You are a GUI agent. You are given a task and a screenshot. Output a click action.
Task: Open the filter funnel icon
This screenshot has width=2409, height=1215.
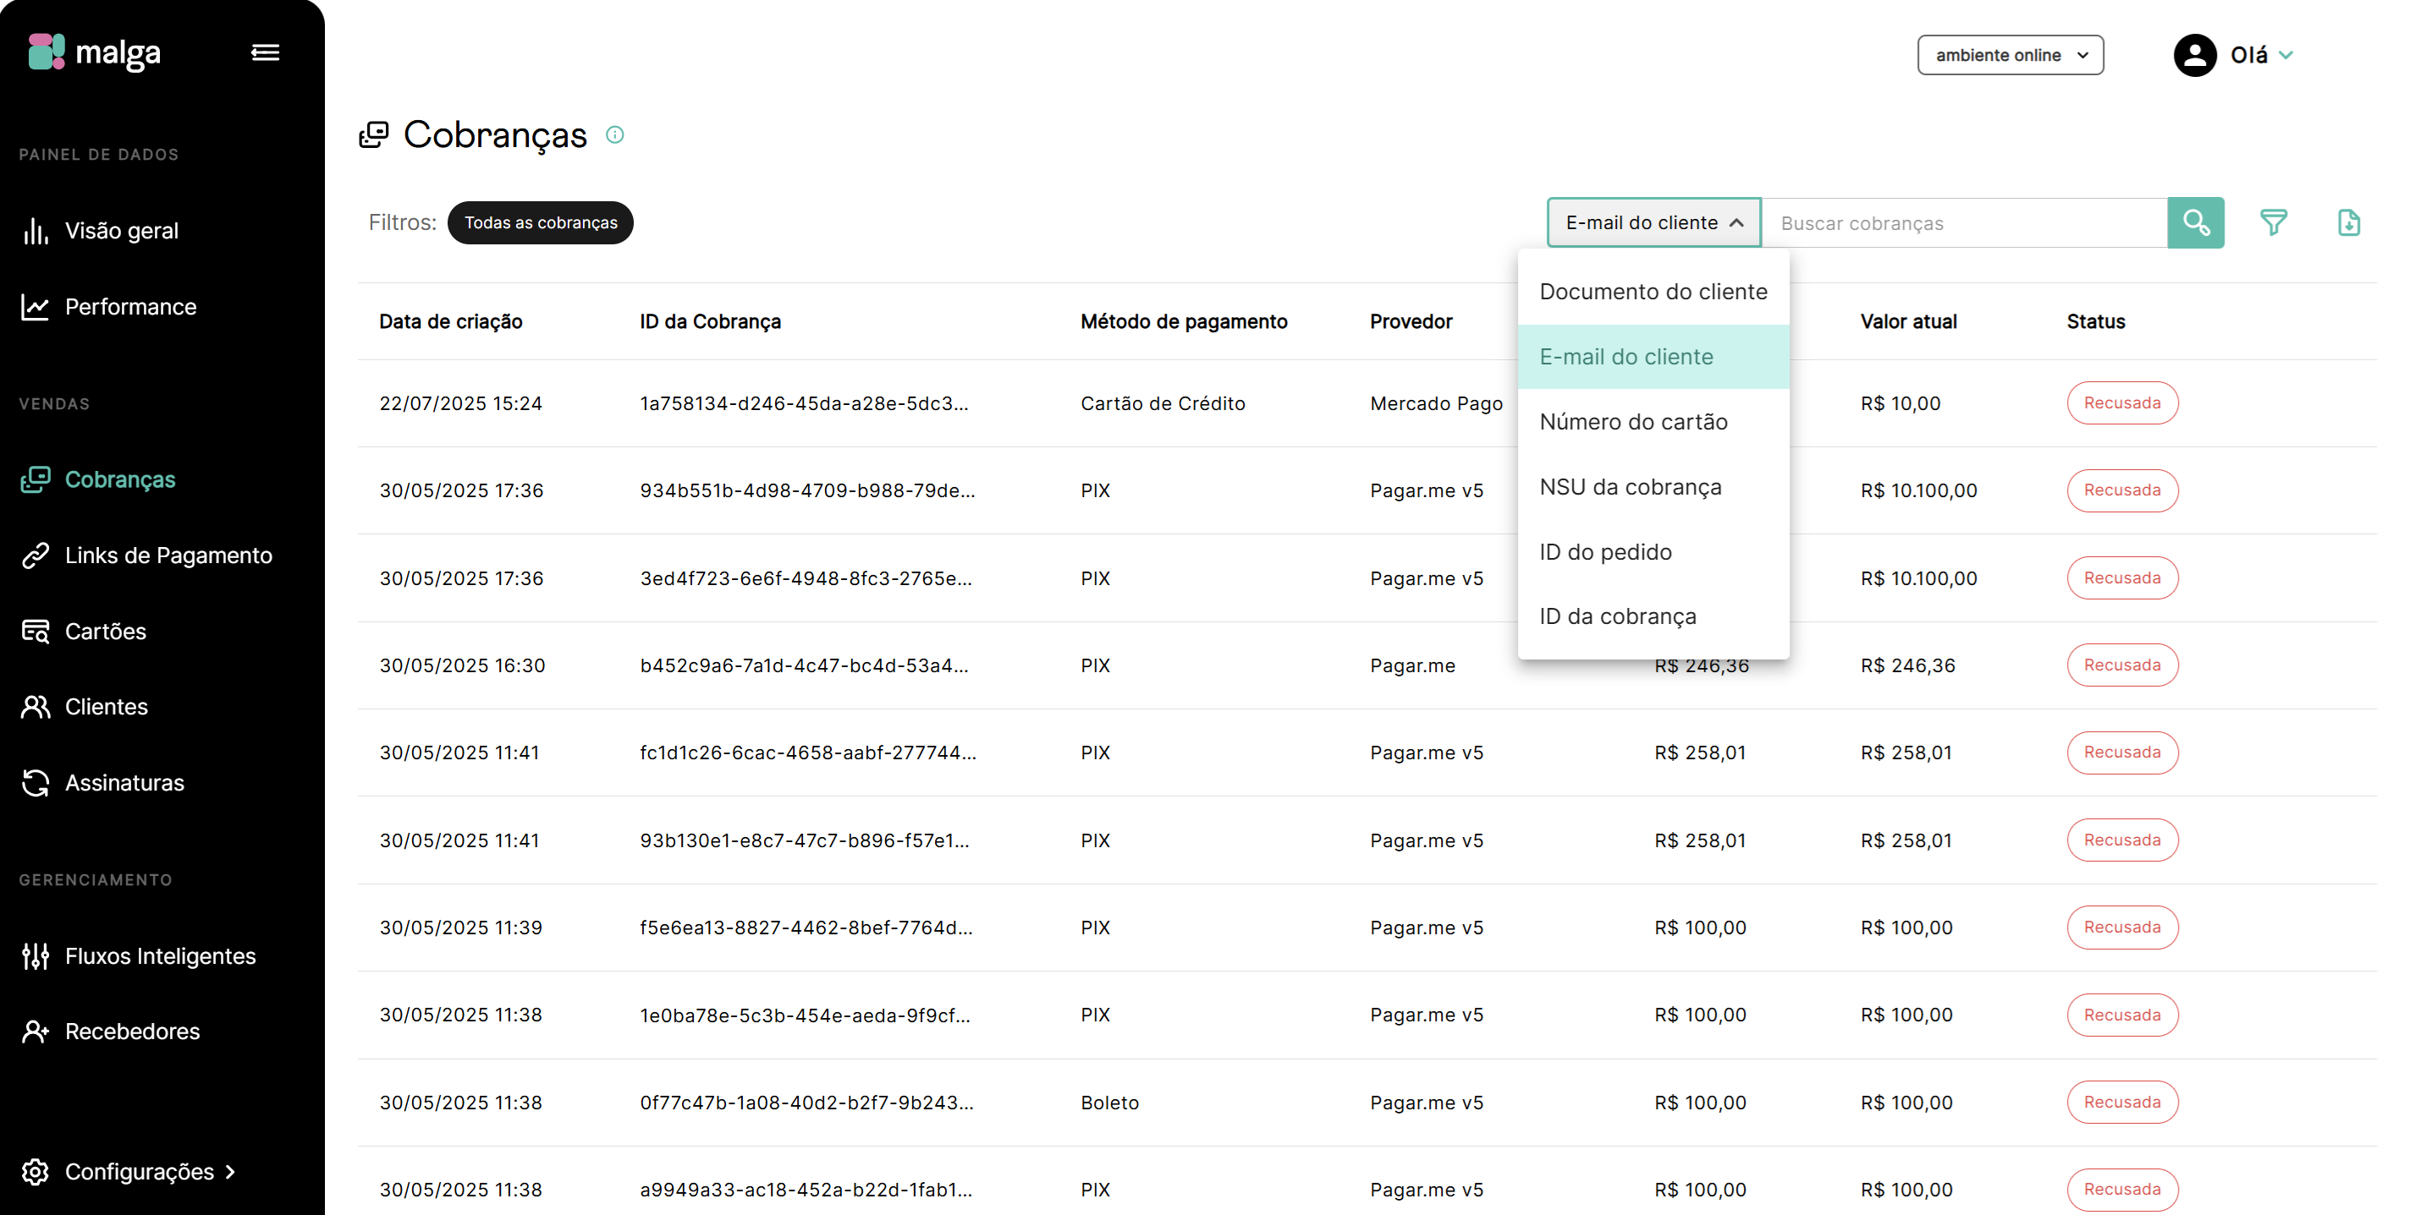(2273, 222)
